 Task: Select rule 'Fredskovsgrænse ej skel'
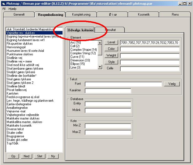point(34,97)
